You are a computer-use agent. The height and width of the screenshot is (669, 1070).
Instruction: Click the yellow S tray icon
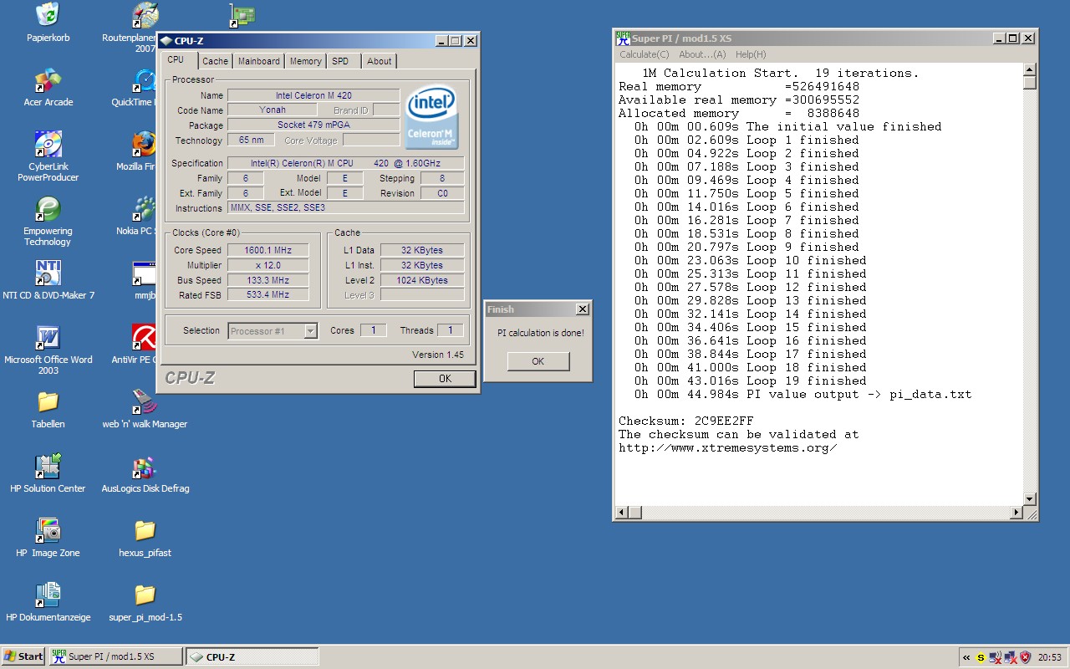981,657
